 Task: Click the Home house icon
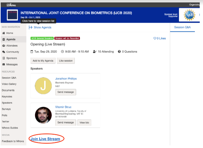coord(4,33)
